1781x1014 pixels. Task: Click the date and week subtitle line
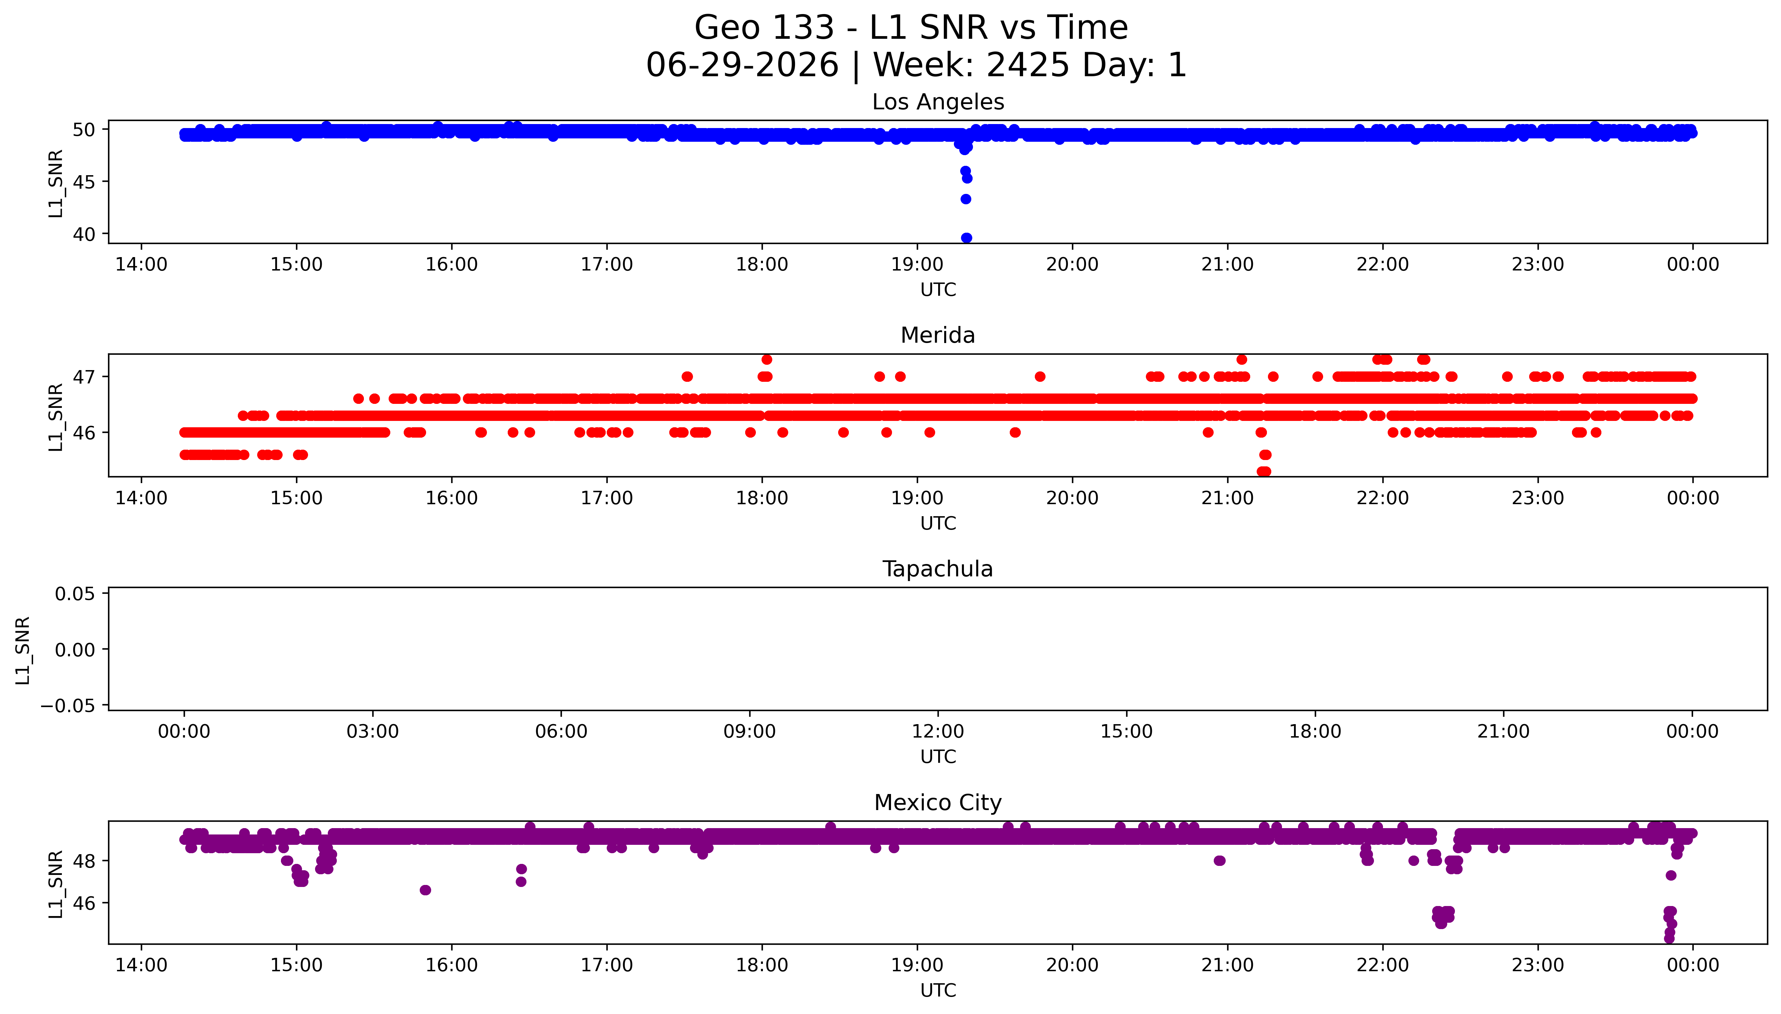[x=916, y=65]
